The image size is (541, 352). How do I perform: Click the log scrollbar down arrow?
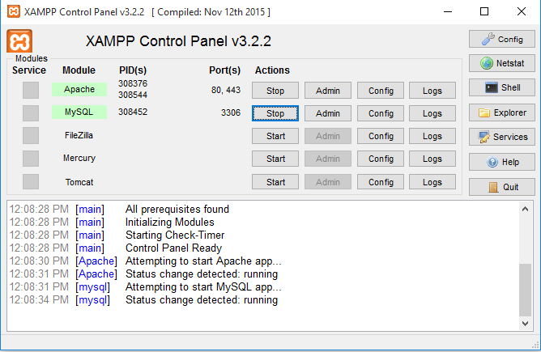point(525,324)
